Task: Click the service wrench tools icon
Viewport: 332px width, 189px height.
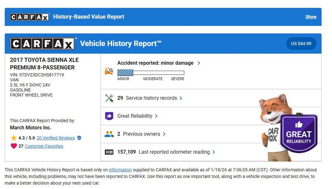Action: 109,98
